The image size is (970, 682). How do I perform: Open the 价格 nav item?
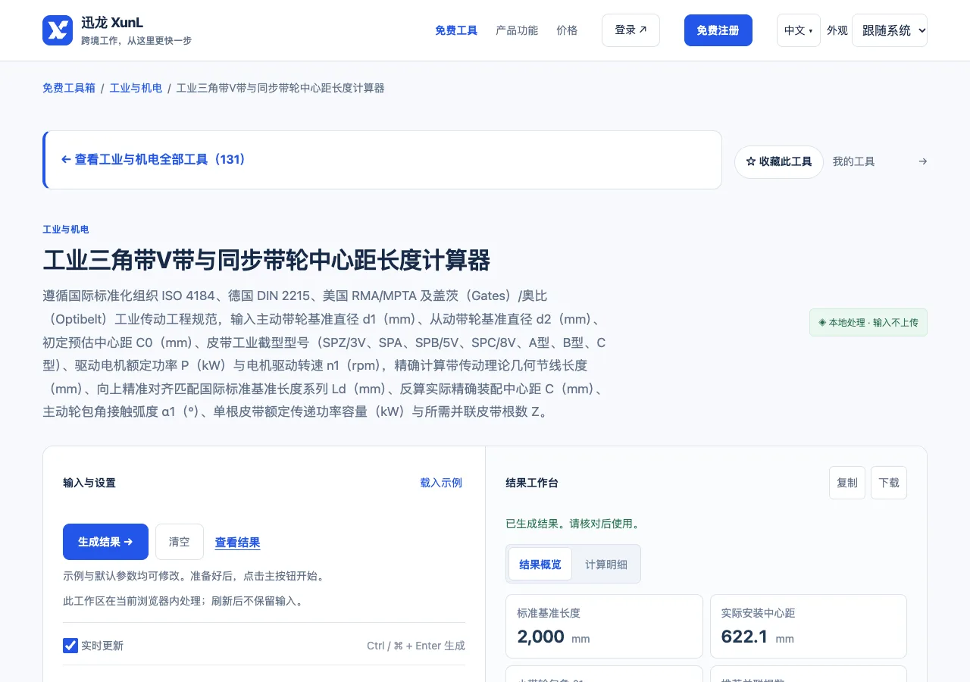click(x=567, y=30)
